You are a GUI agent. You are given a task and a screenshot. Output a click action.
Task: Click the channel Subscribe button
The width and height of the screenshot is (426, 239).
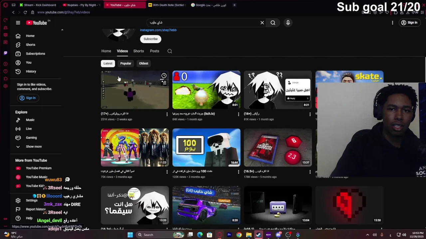pyautogui.click(x=150, y=39)
